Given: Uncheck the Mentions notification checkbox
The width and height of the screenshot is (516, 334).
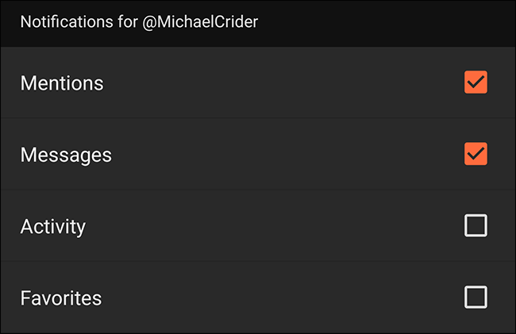Looking at the screenshot, I should pyautogui.click(x=476, y=83).
